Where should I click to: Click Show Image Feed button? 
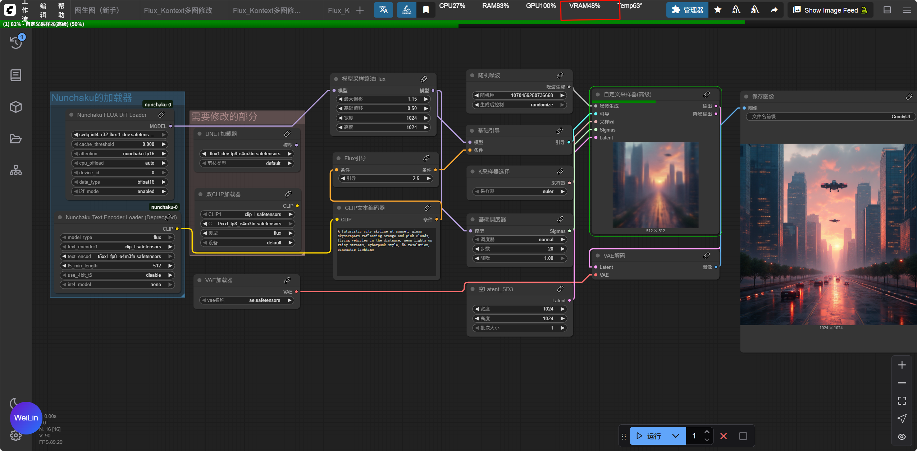830,10
